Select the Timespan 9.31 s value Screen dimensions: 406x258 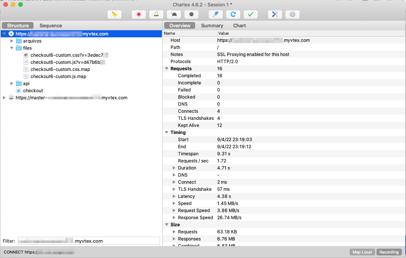point(224,153)
